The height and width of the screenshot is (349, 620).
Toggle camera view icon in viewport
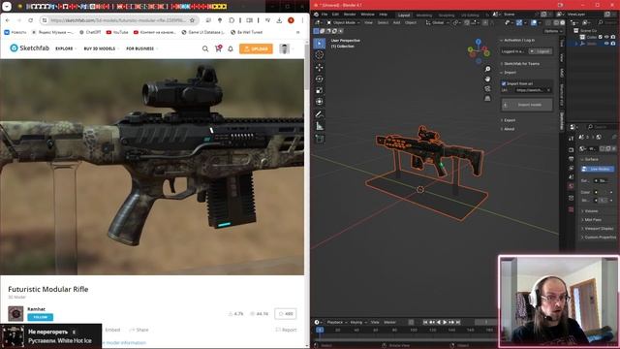(x=487, y=88)
